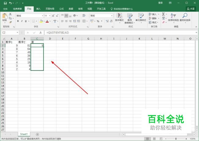Decrease font size with the small A

pyautogui.click(x=57, y=16)
